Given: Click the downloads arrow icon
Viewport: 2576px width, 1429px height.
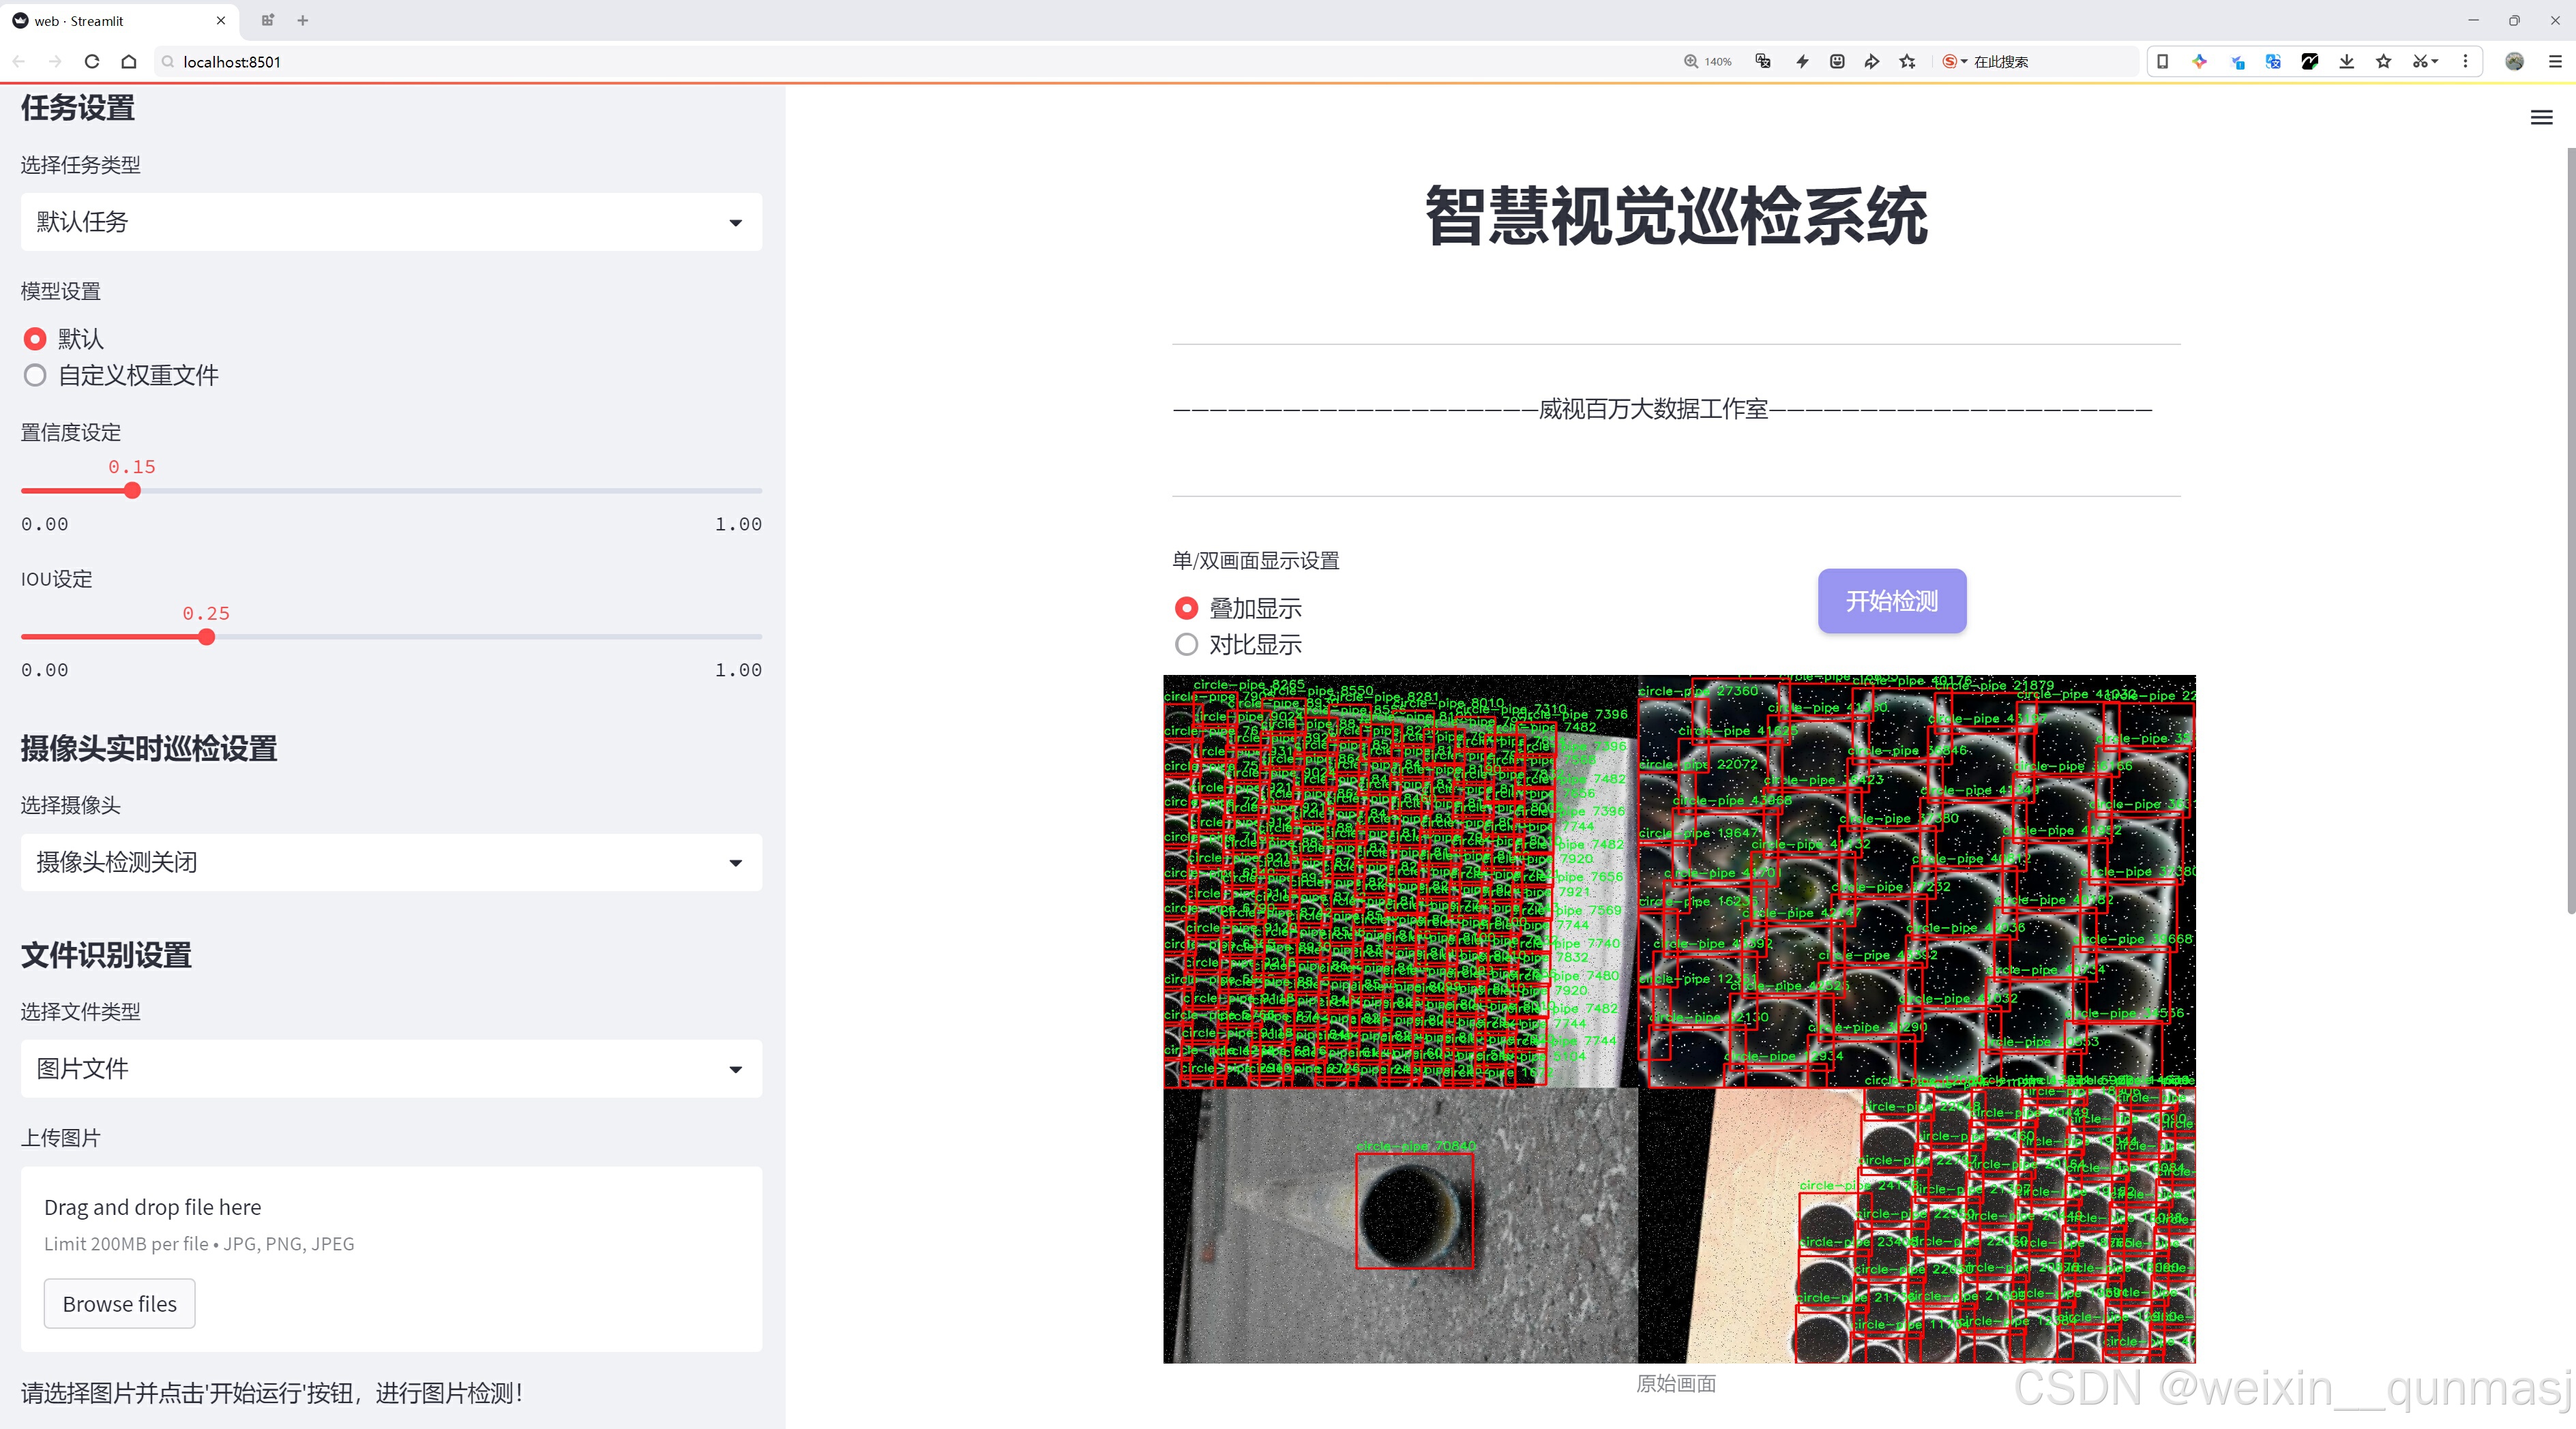Looking at the screenshot, I should (2346, 62).
